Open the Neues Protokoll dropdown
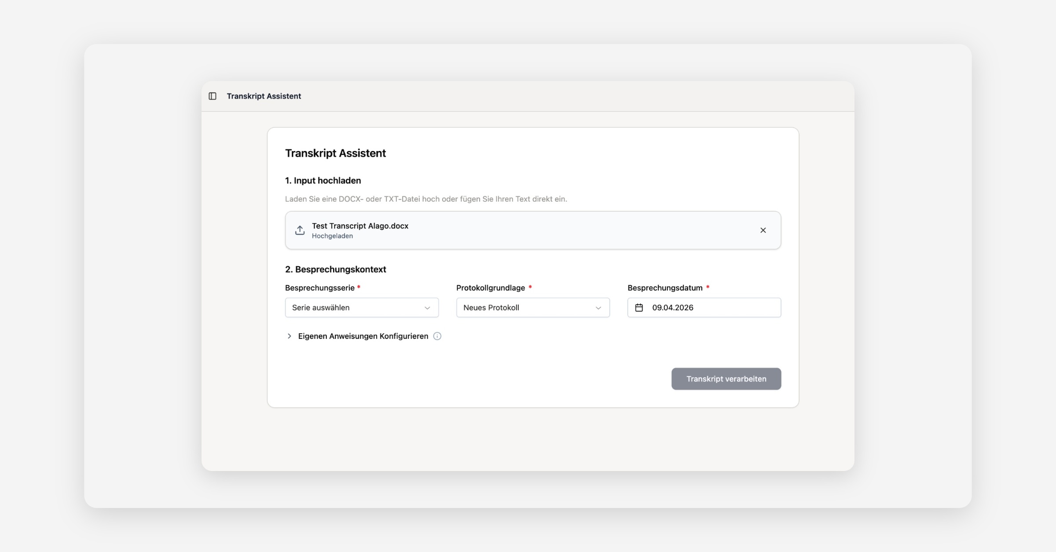Viewport: 1056px width, 552px height. coord(524,308)
